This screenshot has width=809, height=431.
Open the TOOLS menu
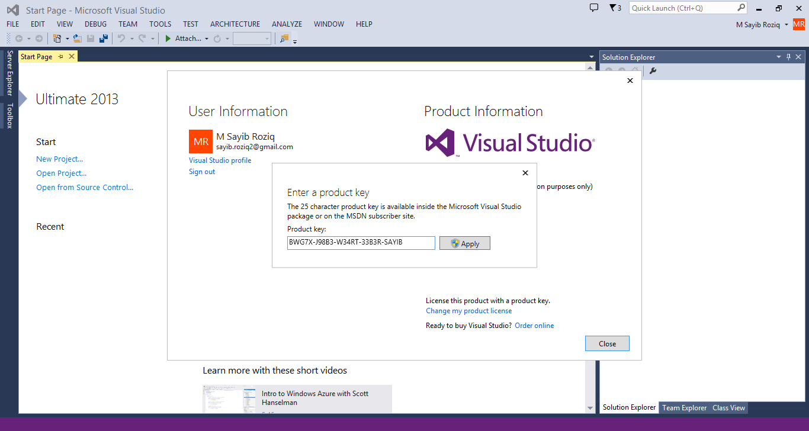[x=160, y=24]
